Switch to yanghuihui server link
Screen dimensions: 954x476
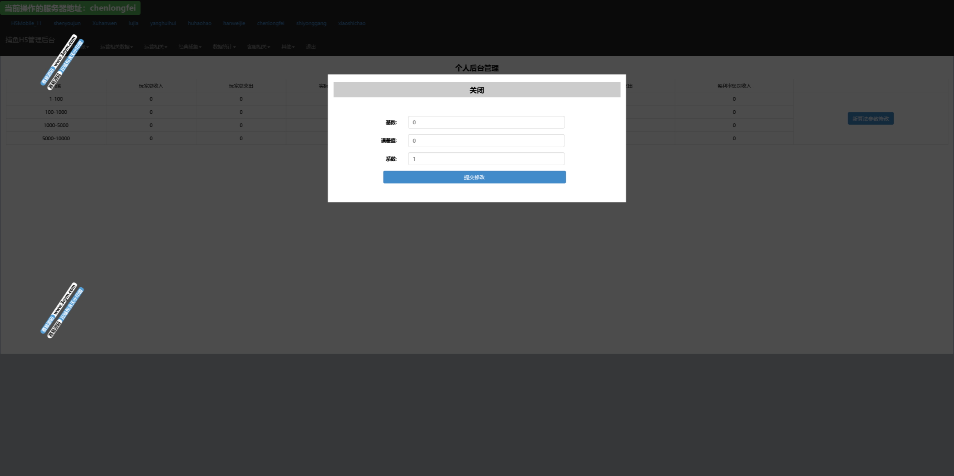pyautogui.click(x=163, y=23)
